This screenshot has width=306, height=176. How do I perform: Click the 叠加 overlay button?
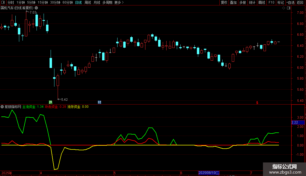[x=233, y=2]
